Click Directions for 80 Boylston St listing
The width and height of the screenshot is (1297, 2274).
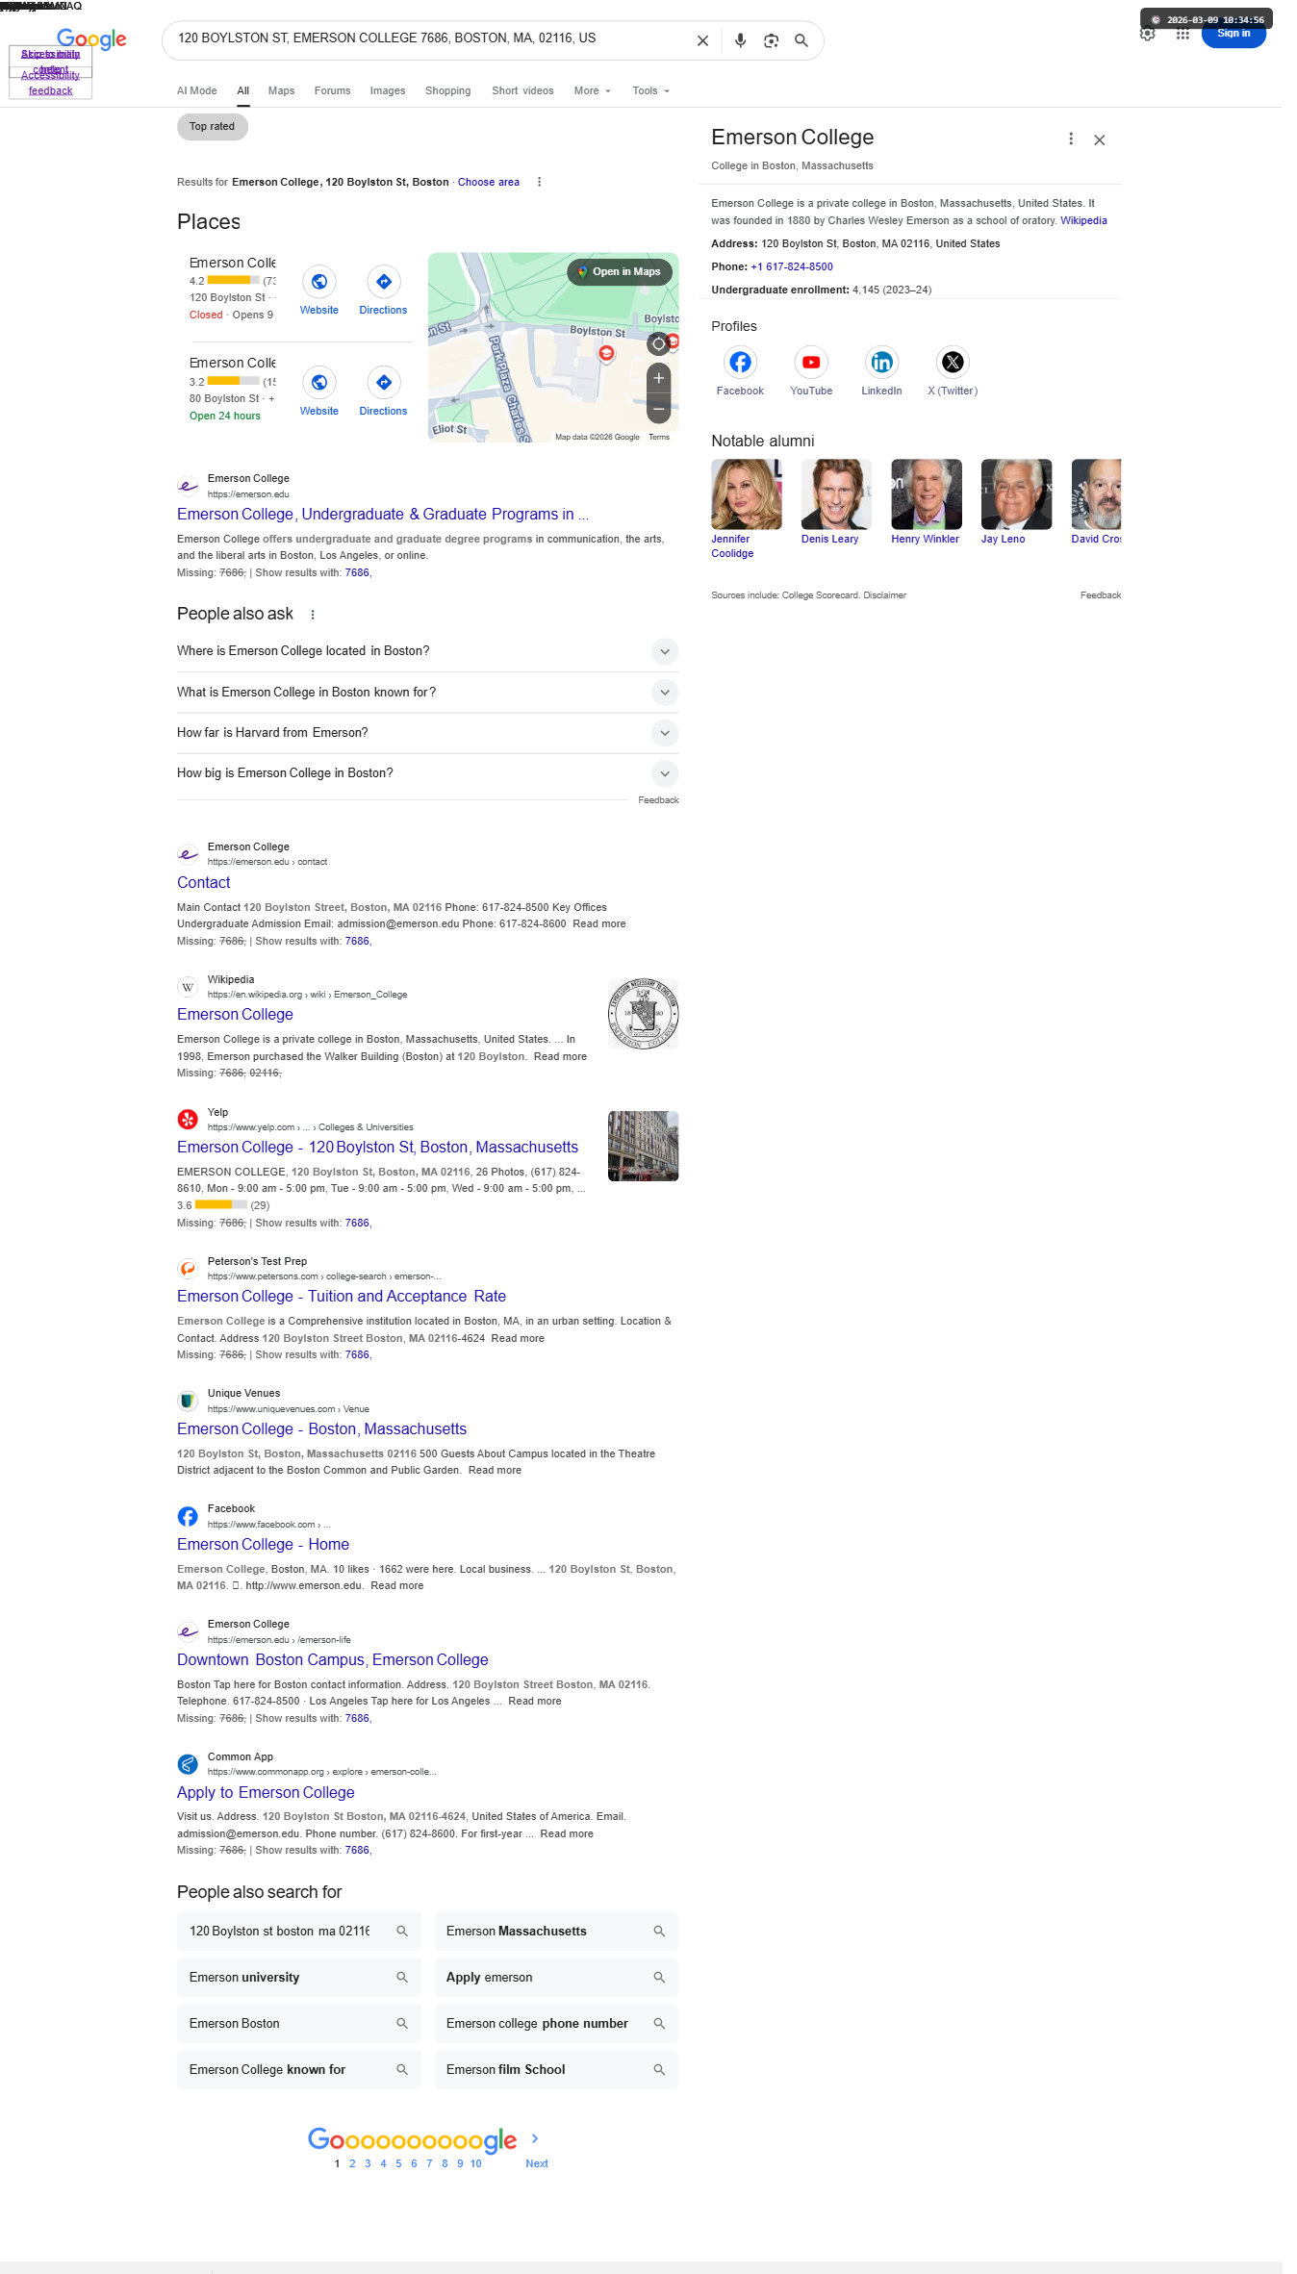pos(383,392)
